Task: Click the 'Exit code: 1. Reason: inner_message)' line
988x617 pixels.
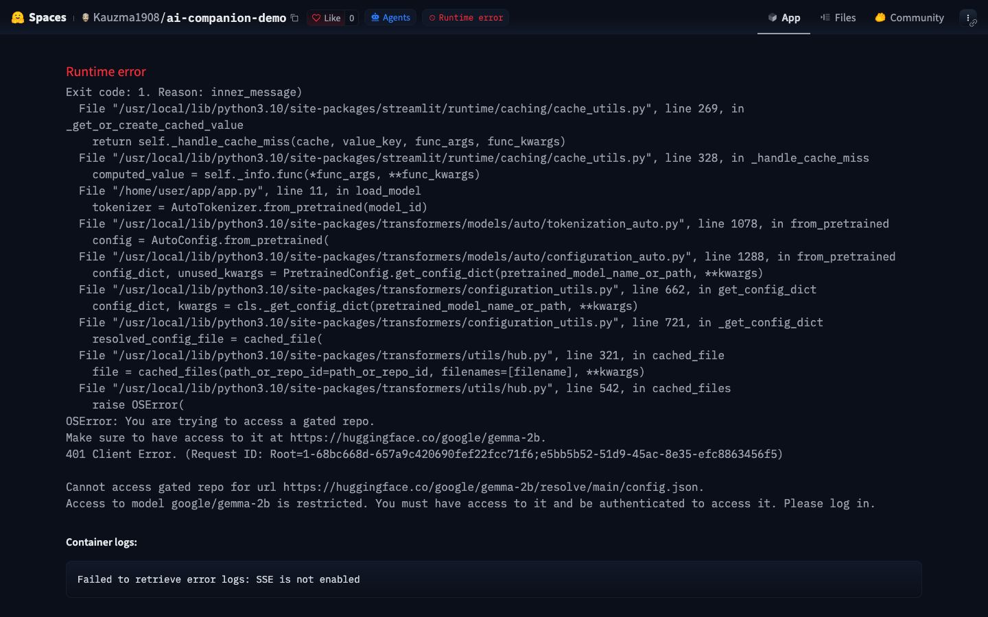Action: point(184,92)
